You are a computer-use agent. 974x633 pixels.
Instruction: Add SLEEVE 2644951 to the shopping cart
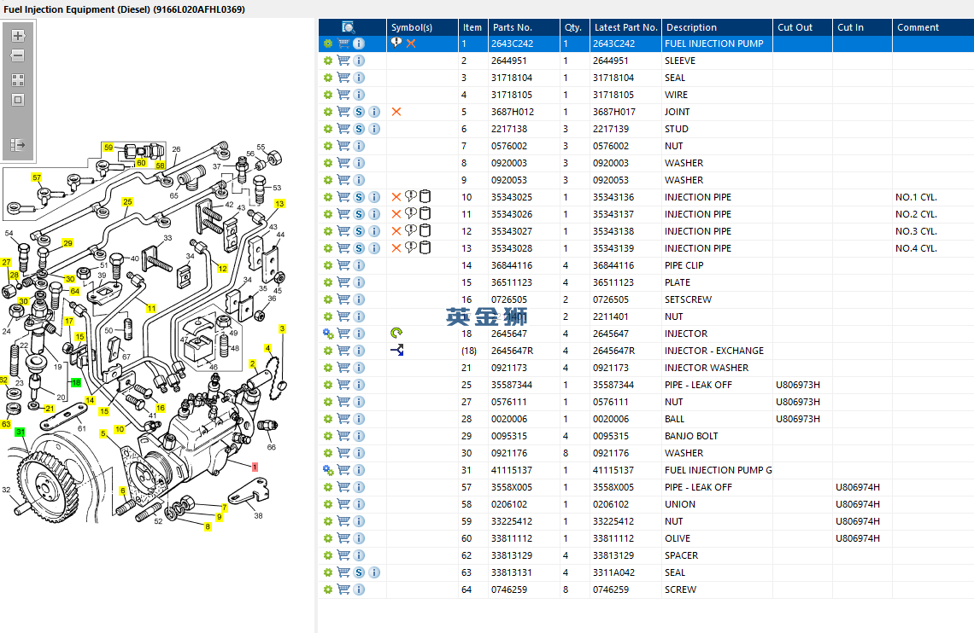coord(343,61)
